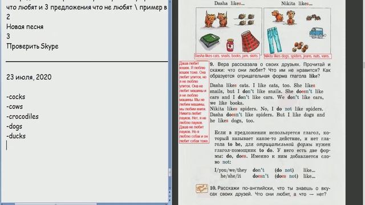
Task: Click the red jam jar picture
Action: pyautogui.click(x=230, y=45)
